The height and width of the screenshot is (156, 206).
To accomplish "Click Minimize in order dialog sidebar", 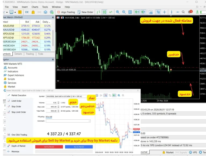I will [x=15, y=151].
